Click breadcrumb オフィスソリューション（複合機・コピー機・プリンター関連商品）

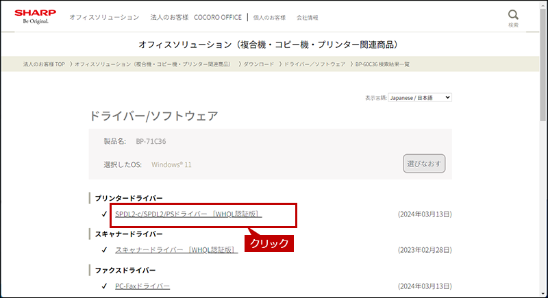(x=155, y=64)
